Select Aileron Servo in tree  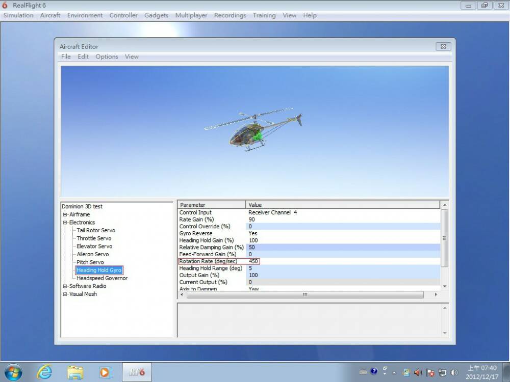point(93,254)
